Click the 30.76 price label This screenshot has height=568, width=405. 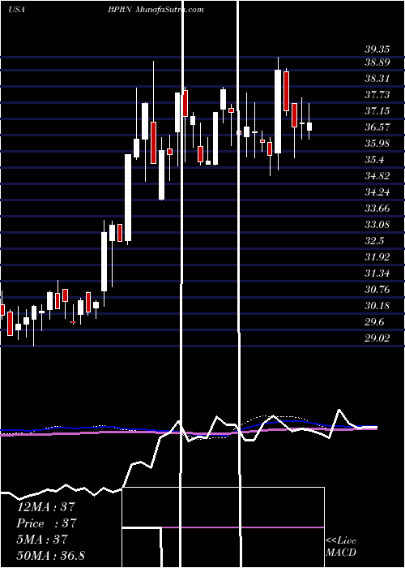377,290
